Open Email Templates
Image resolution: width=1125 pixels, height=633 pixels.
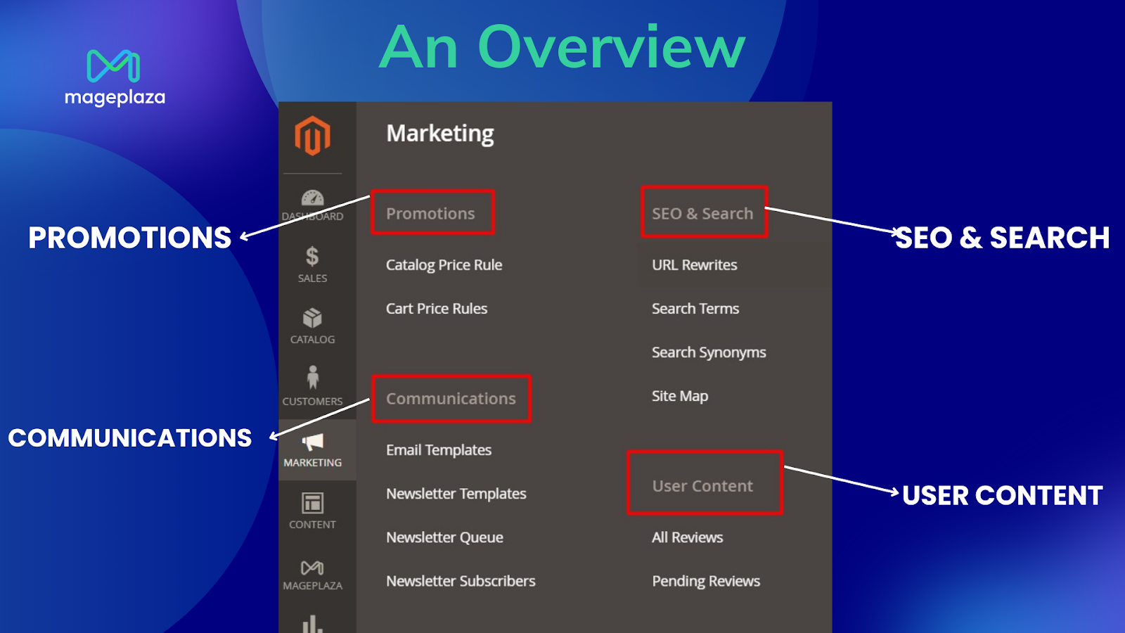coord(438,450)
